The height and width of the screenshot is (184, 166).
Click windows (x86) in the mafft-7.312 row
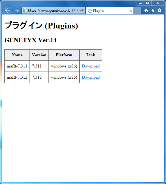click(64, 77)
